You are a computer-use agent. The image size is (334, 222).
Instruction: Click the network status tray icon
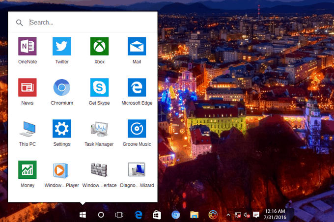(x=238, y=215)
